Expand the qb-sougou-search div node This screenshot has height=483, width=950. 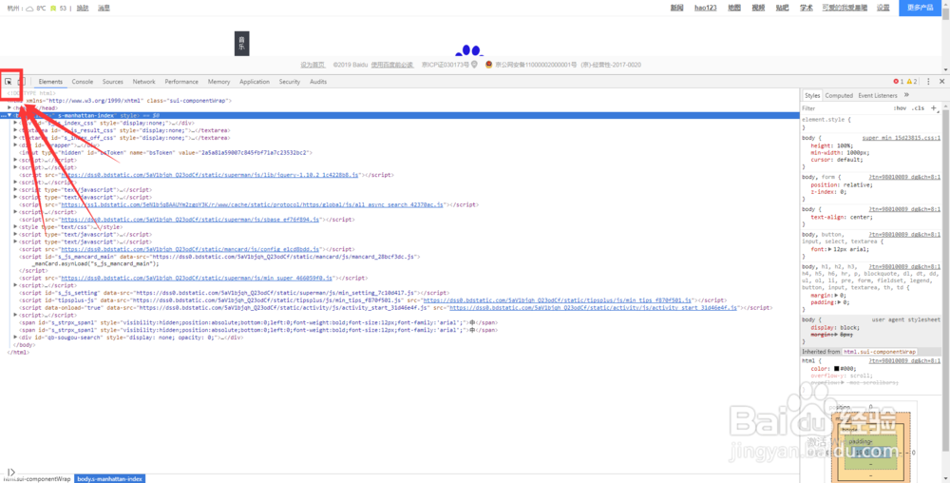[x=16, y=338]
